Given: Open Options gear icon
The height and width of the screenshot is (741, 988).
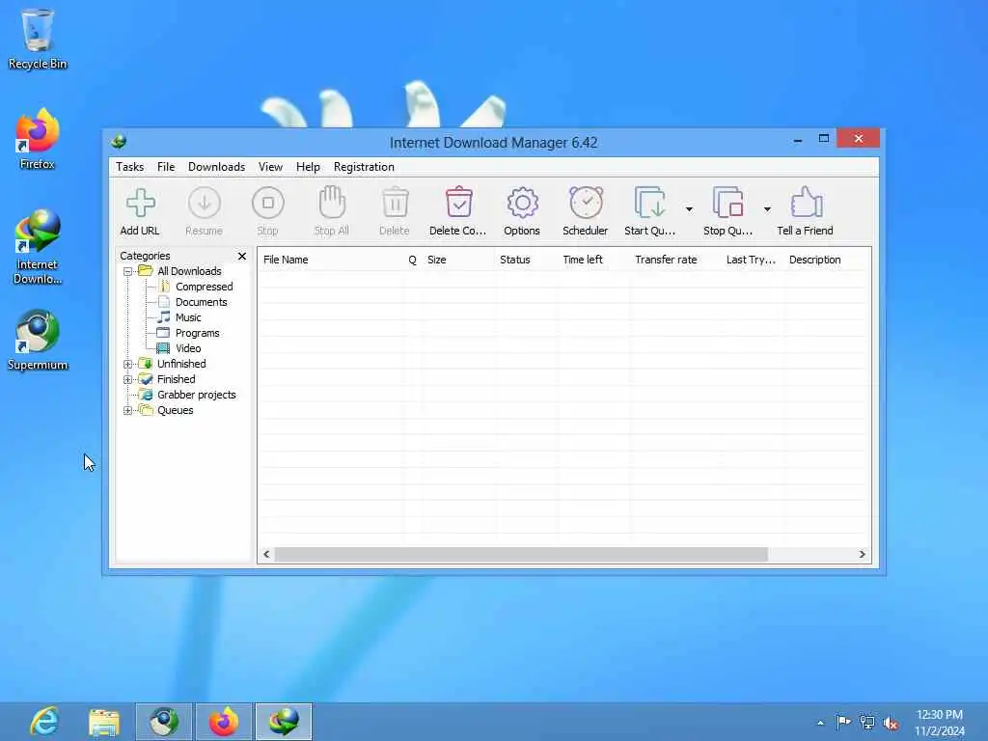Looking at the screenshot, I should coord(522,204).
